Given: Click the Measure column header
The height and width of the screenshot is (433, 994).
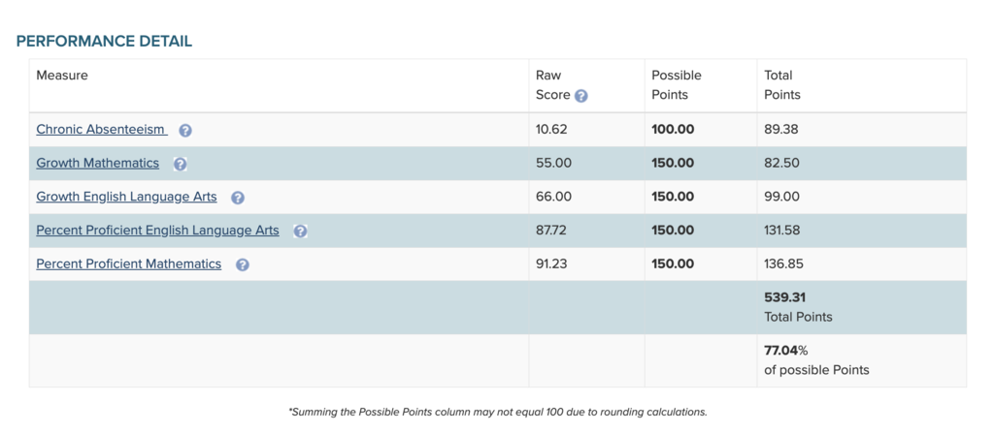Looking at the screenshot, I should tap(62, 76).
